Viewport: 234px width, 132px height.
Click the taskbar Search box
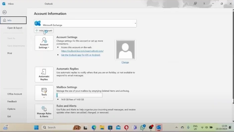click(x=61, y=128)
